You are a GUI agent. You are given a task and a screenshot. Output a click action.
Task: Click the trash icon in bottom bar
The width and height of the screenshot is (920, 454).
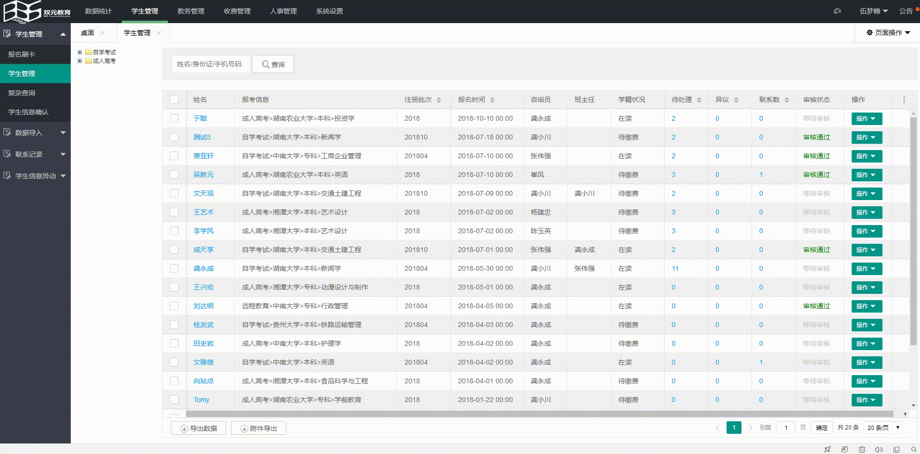862,449
